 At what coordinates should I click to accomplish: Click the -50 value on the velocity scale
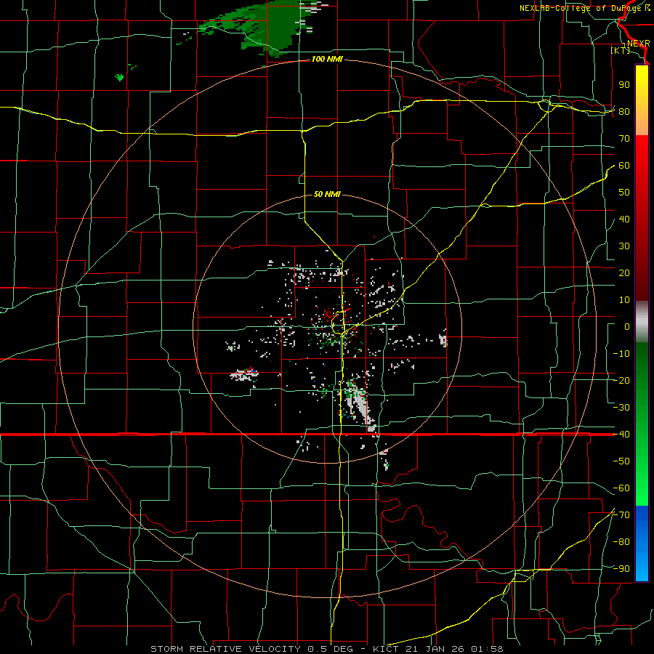(621, 461)
